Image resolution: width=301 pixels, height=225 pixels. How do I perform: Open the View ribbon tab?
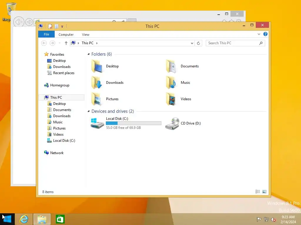[86, 35]
